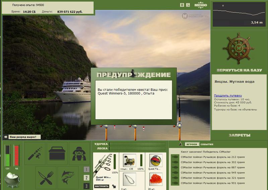Viewport: 268px width, 190px height.
Task: Click the reel on the rightmost rod
Action: [179, 125]
